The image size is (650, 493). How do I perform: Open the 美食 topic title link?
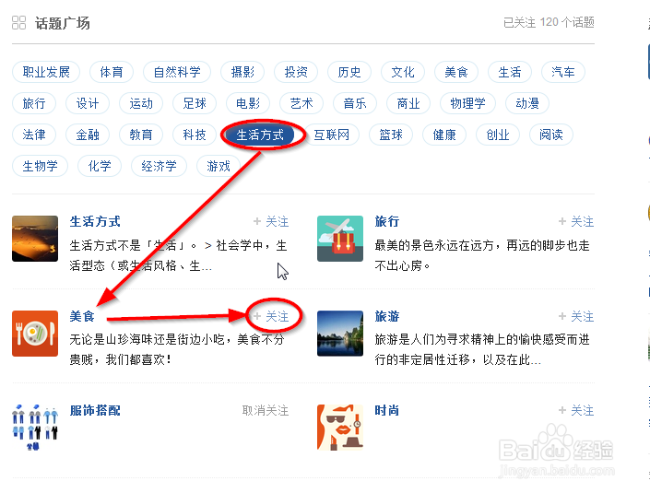82,316
